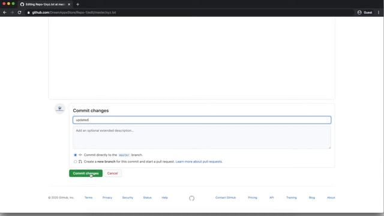This screenshot has width=384, height=216.
Task: Click the macOS green fullscreen button
Action: pyautogui.click(x=13, y=4)
